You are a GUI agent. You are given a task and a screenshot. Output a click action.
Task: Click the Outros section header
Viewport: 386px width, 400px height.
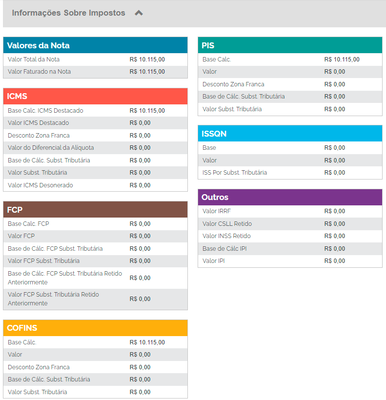pos(290,197)
